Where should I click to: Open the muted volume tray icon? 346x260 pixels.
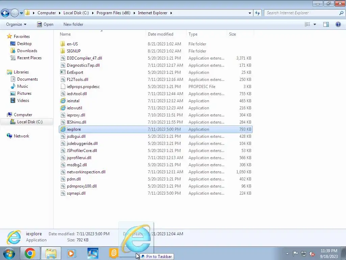[x=312, y=254]
